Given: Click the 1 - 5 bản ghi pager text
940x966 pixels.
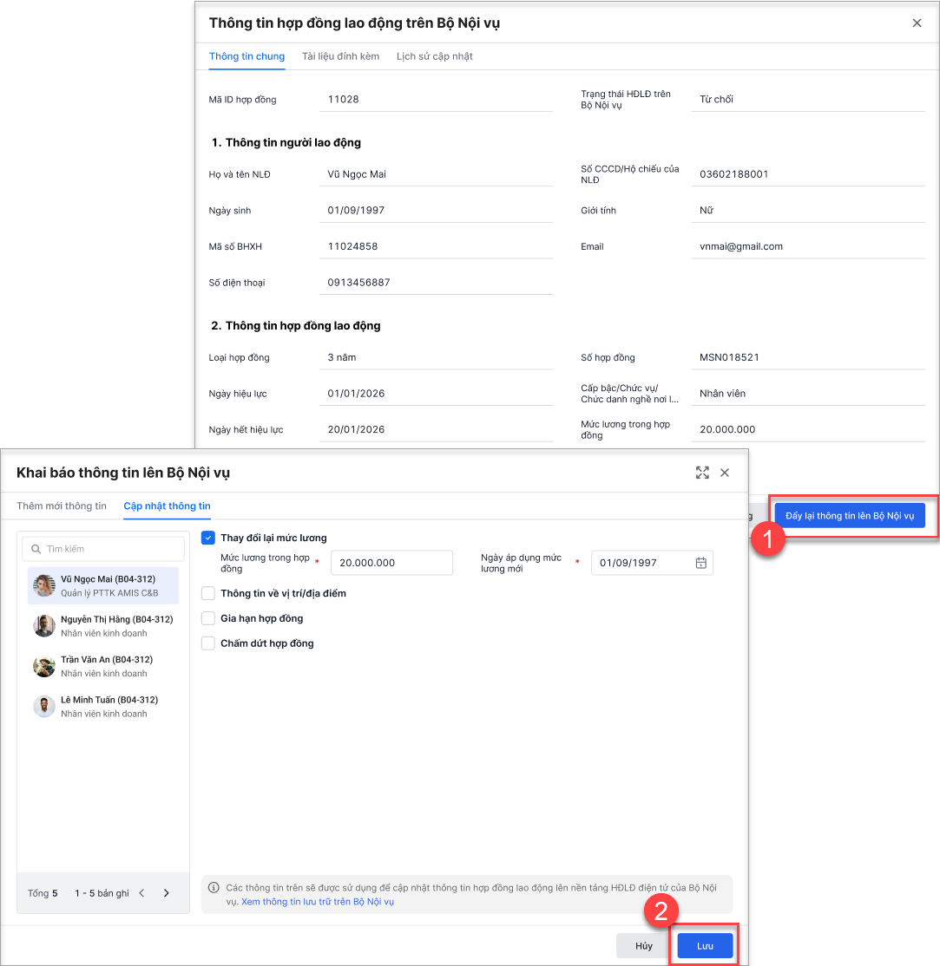Looking at the screenshot, I should tap(102, 892).
